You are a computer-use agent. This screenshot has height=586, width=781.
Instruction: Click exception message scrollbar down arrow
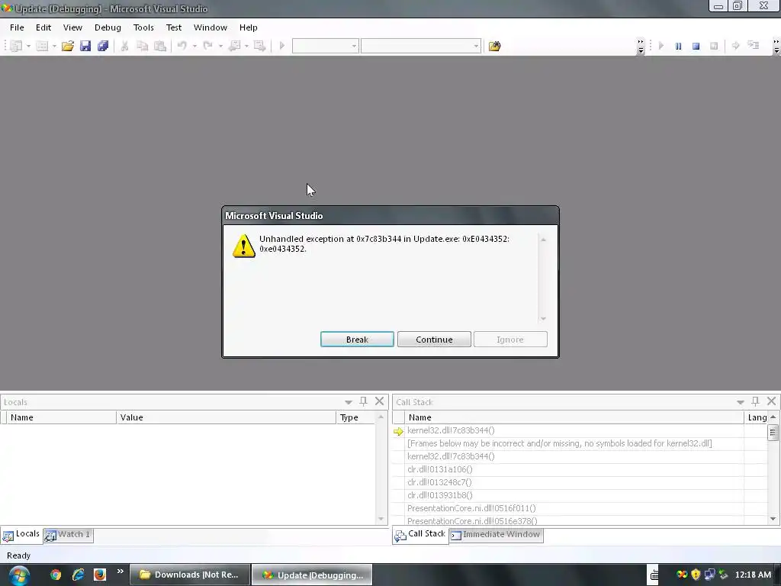point(543,318)
